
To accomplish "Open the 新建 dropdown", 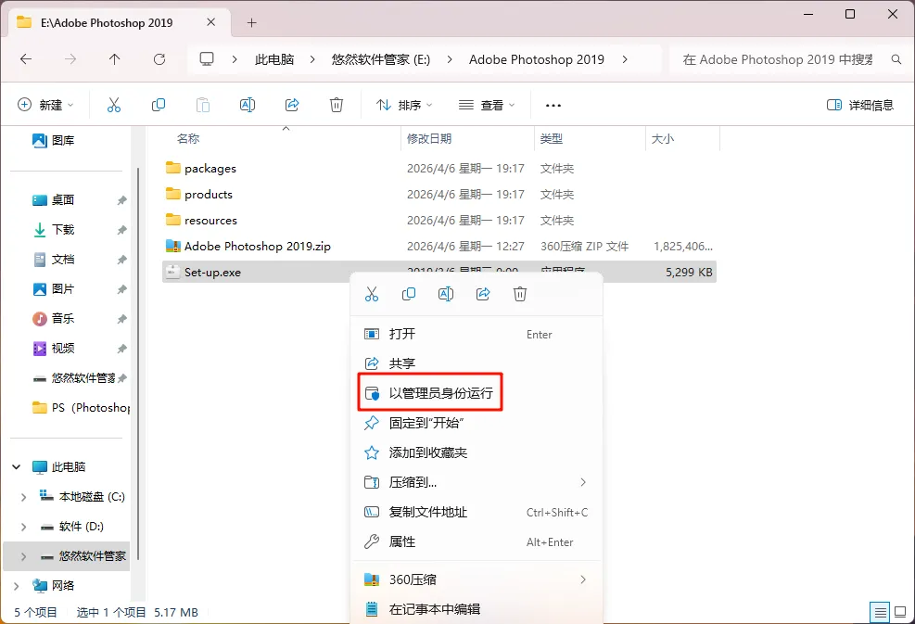I will (x=45, y=105).
